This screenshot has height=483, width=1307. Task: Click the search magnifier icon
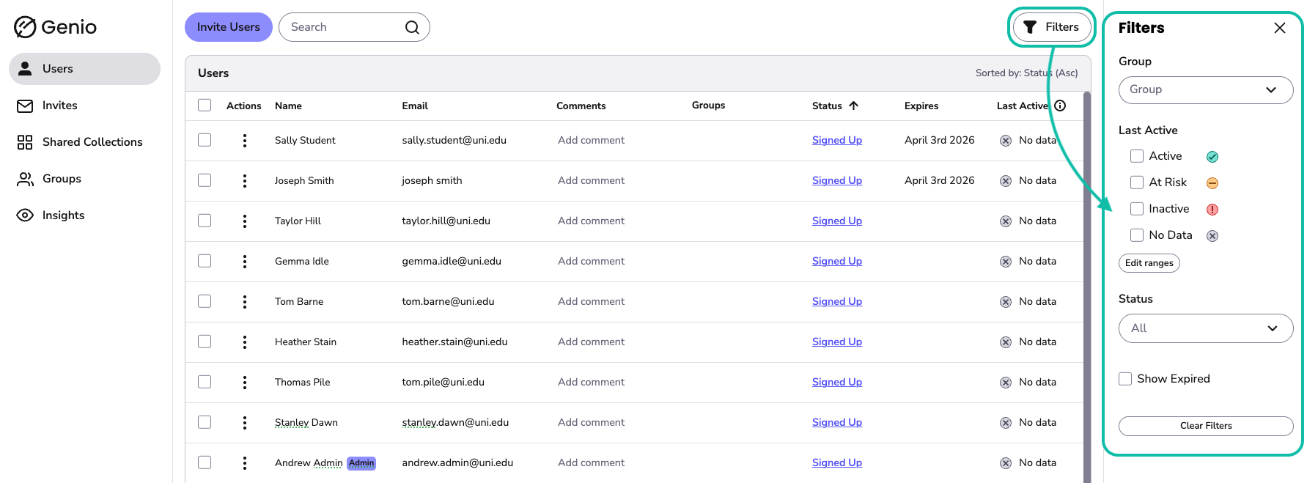(x=412, y=27)
